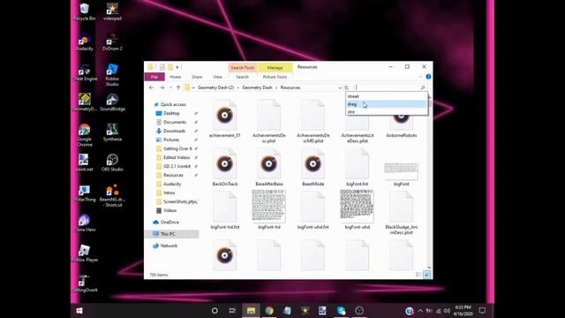This screenshot has width=565, height=318.
Task: Open the Roblox Player desktop shortcut
Action: tap(85, 254)
